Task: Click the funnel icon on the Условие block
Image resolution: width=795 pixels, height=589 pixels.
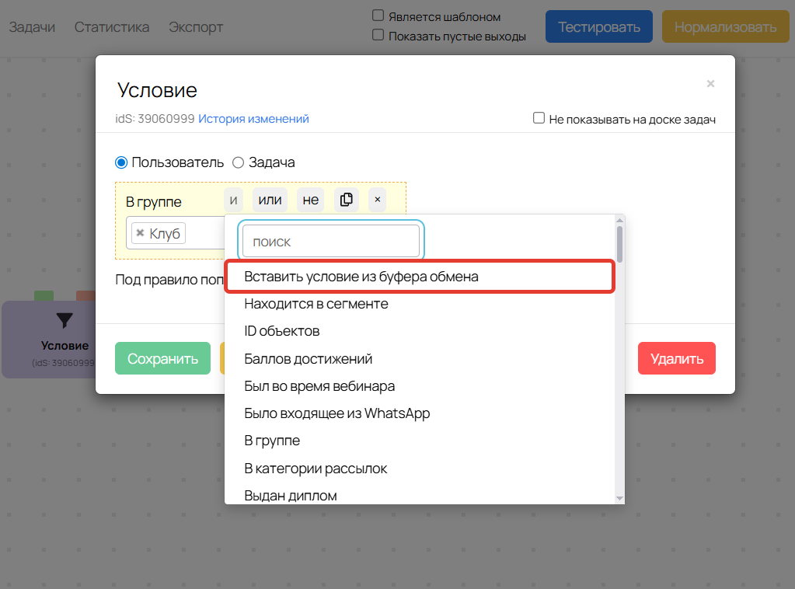Action: click(65, 320)
